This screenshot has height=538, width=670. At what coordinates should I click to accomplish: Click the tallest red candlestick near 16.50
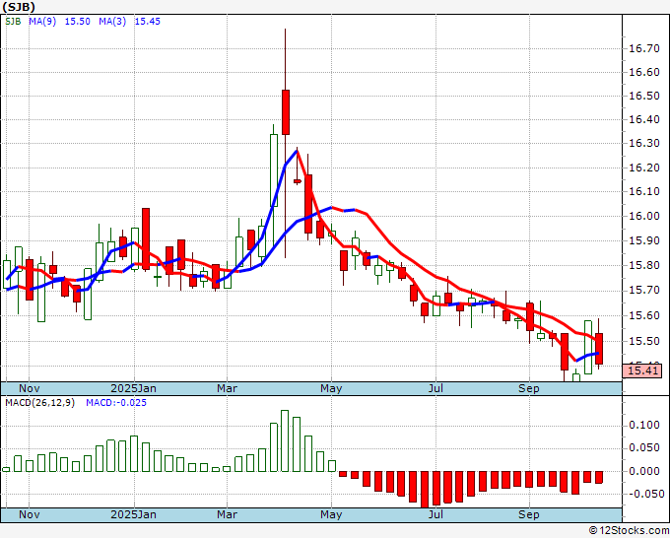(x=285, y=111)
